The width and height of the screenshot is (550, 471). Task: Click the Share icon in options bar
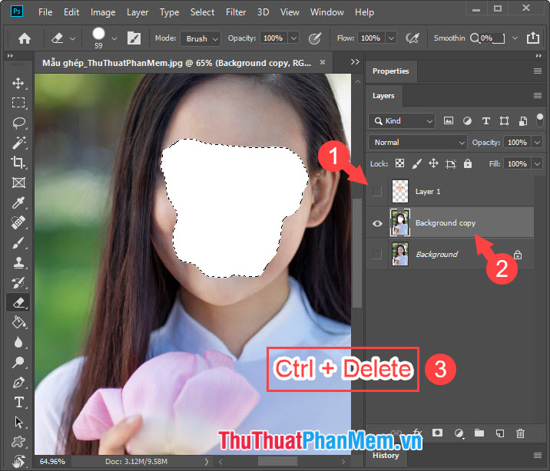(x=533, y=38)
